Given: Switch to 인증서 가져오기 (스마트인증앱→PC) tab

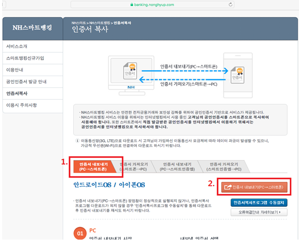Looking at the screenshot, I should (x=224, y=167).
